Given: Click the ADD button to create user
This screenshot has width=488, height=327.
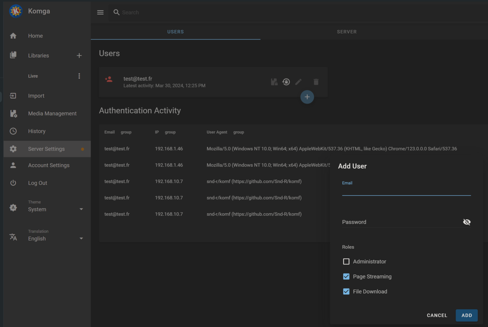Looking at the screenshot, I should click(x=466, y=315).
